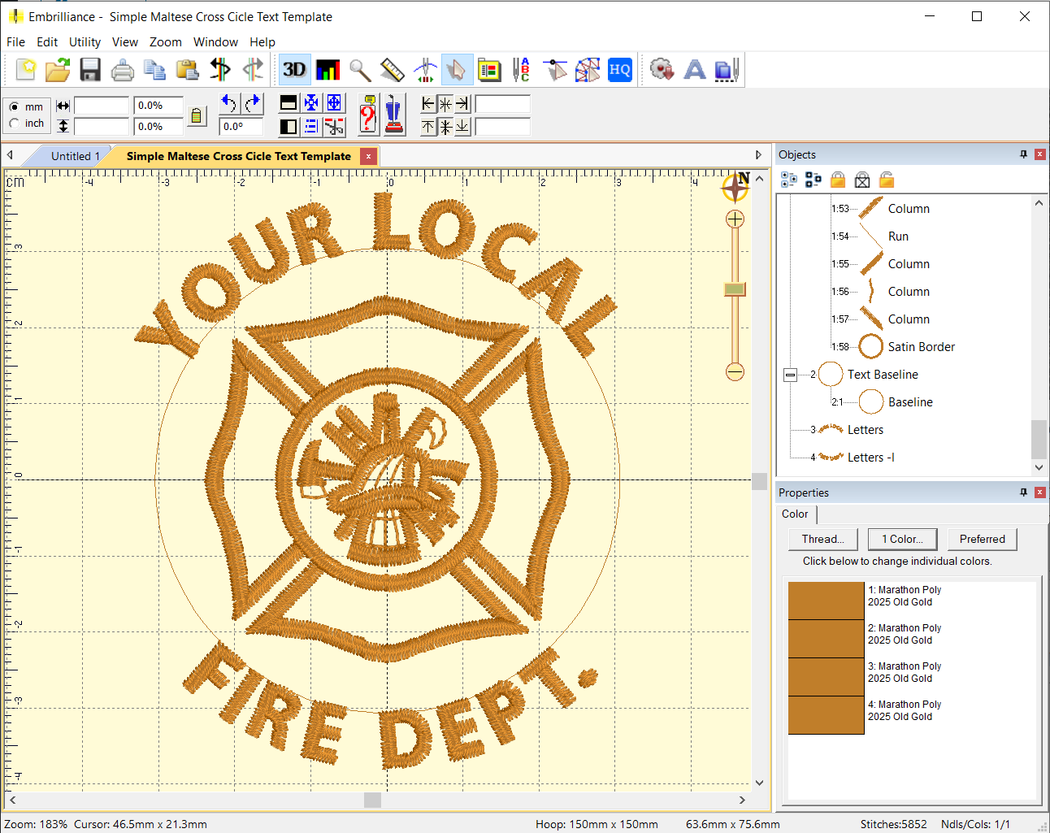1050x833 pixels.
Task: Switch to the Untitled 1 tab
Action: 75,156
